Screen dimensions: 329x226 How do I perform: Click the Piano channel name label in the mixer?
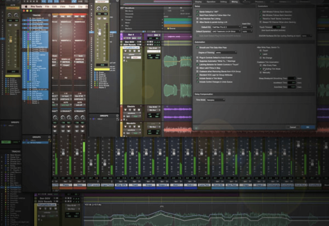(66, 185)
